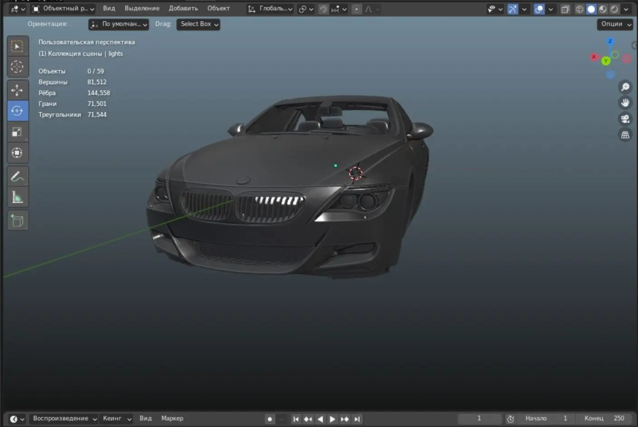The image size is (638, 427).
Task: Activate the Move tool
Action: pos(17,90)
